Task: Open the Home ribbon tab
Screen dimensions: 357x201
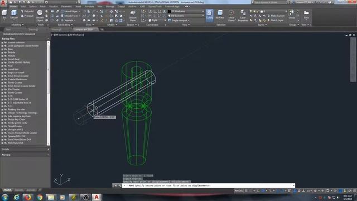Action: (x=13, y=7)
